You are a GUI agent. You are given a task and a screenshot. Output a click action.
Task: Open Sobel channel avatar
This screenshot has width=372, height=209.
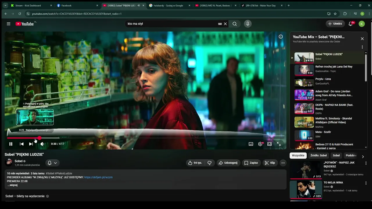9,162
